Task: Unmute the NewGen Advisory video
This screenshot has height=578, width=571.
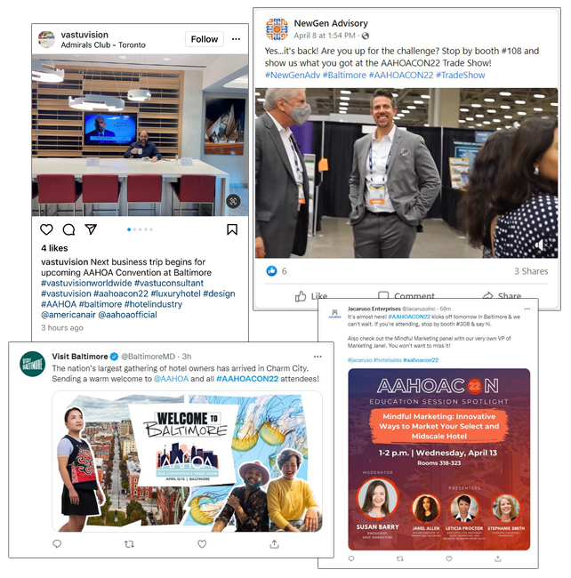Action: pyautogui.click(x=541, y=245)
